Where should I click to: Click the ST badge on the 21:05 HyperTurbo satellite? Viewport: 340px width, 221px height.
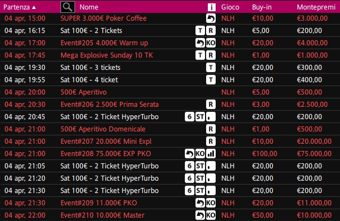200,166
